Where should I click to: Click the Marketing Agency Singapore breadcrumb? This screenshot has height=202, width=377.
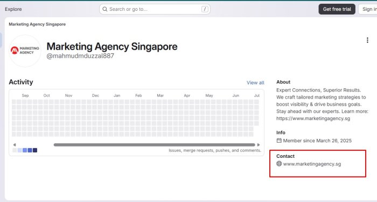(x=37, y=24)
